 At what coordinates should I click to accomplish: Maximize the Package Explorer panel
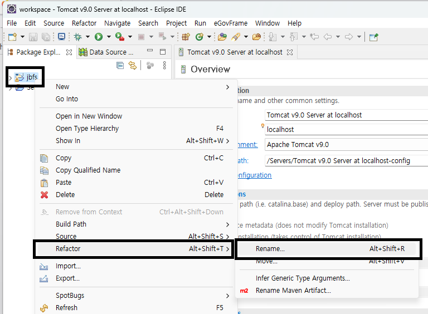tap(163, 52)
